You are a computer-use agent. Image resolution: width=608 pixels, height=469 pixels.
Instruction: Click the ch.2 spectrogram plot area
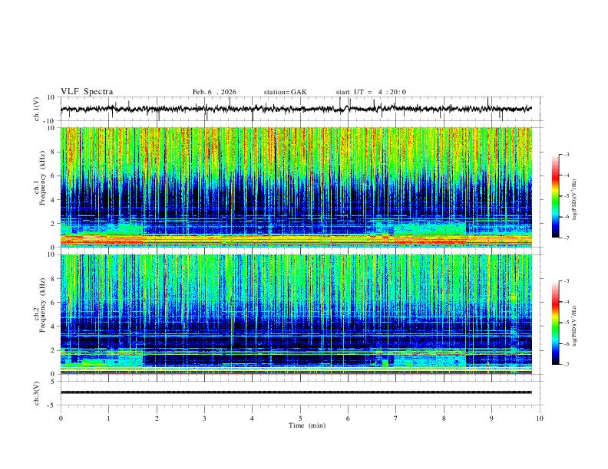coord(296,314)
